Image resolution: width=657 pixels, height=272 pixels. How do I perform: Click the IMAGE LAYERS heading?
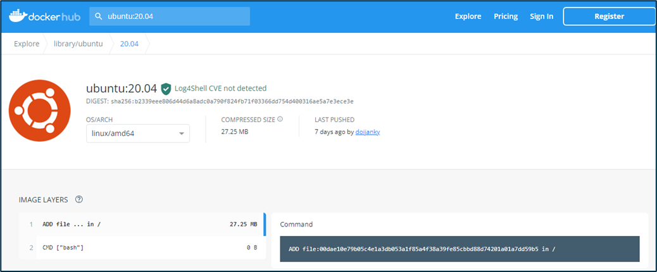(43, 200)
